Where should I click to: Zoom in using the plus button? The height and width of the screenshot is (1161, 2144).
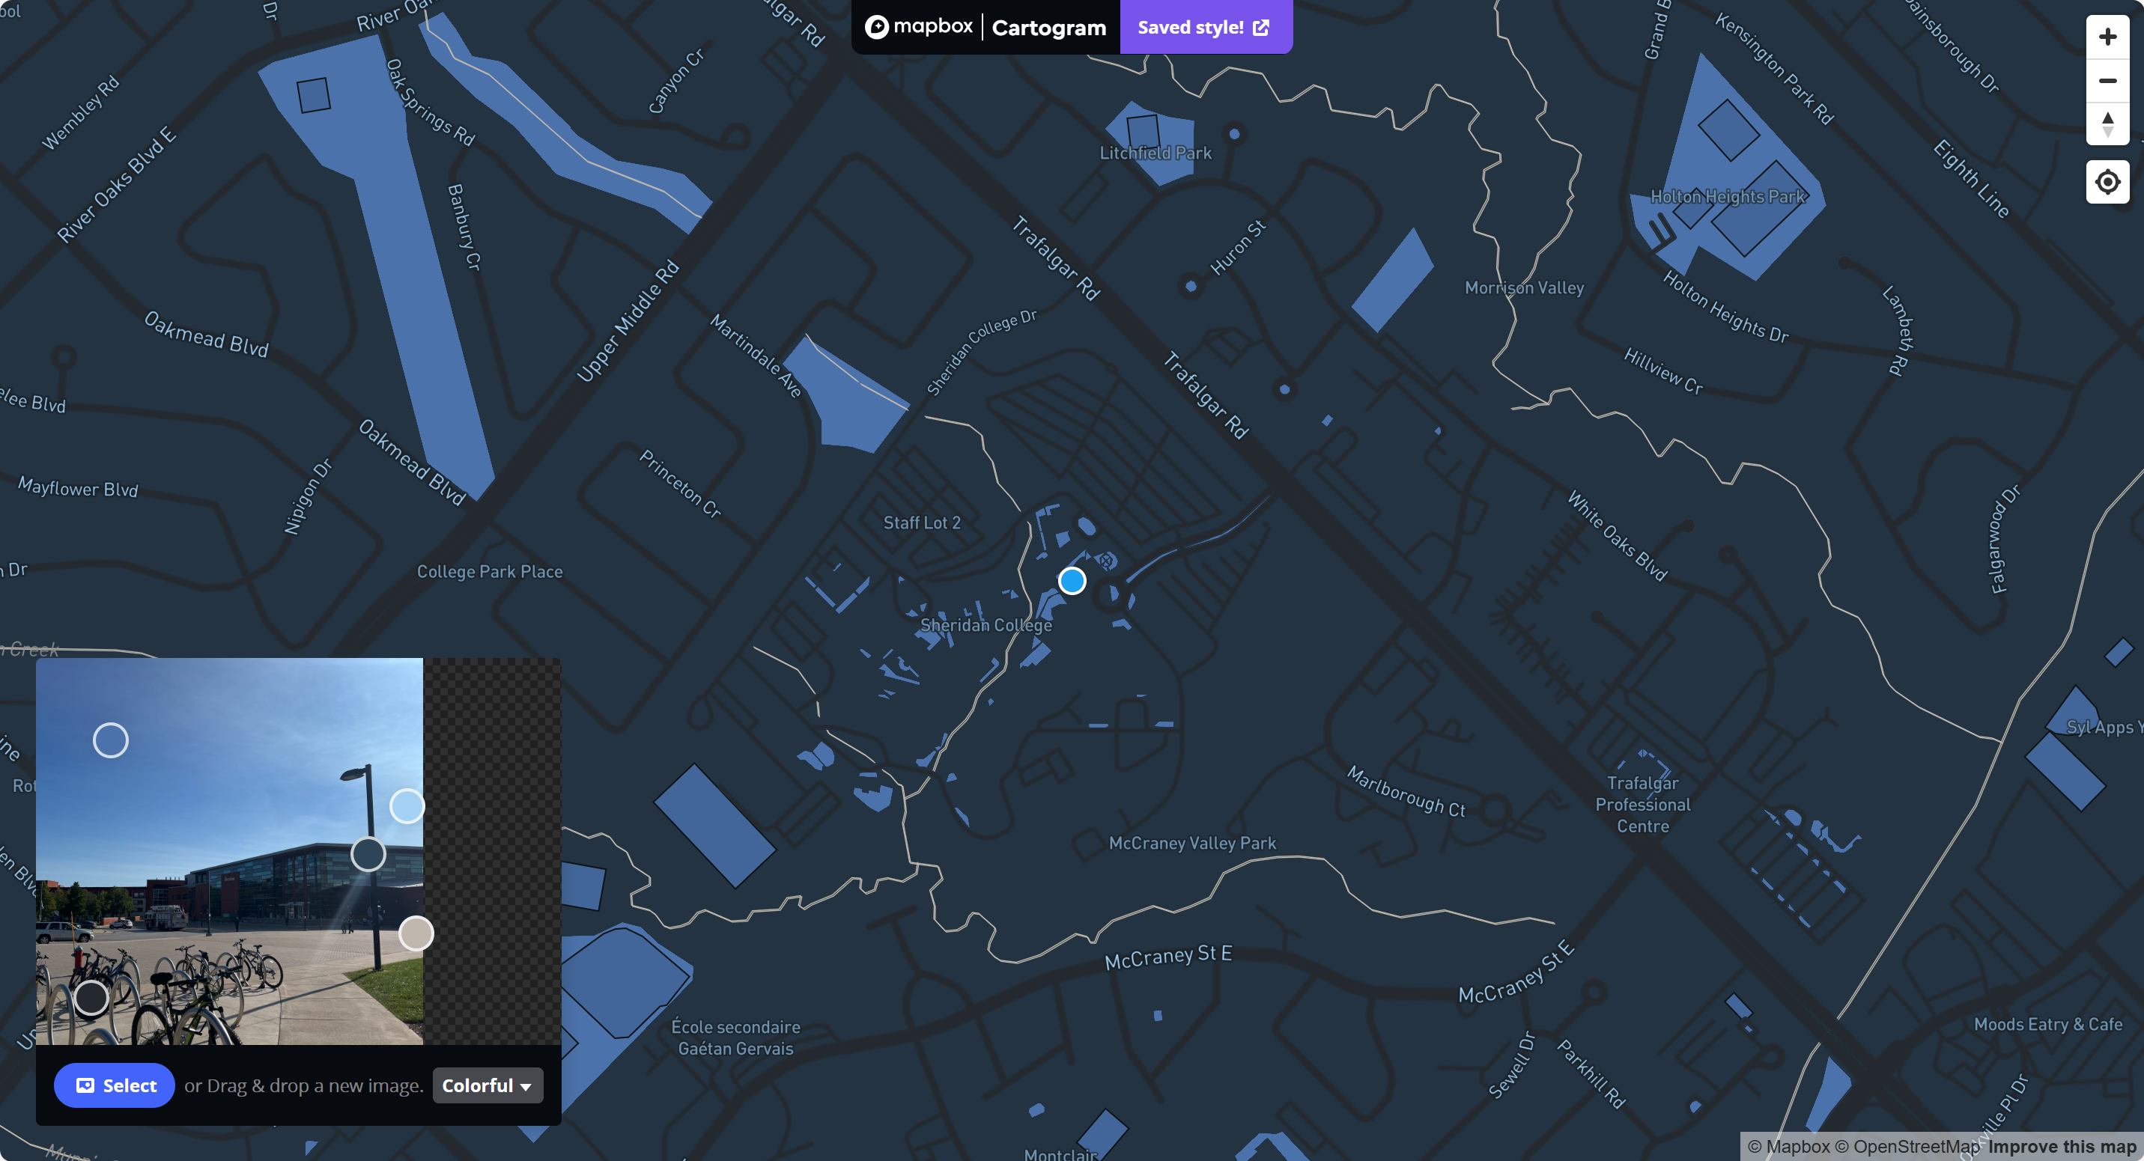point(2107,37)
